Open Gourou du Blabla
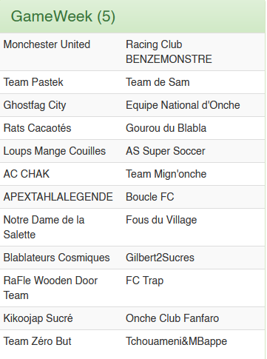 [x=166, y=128]
